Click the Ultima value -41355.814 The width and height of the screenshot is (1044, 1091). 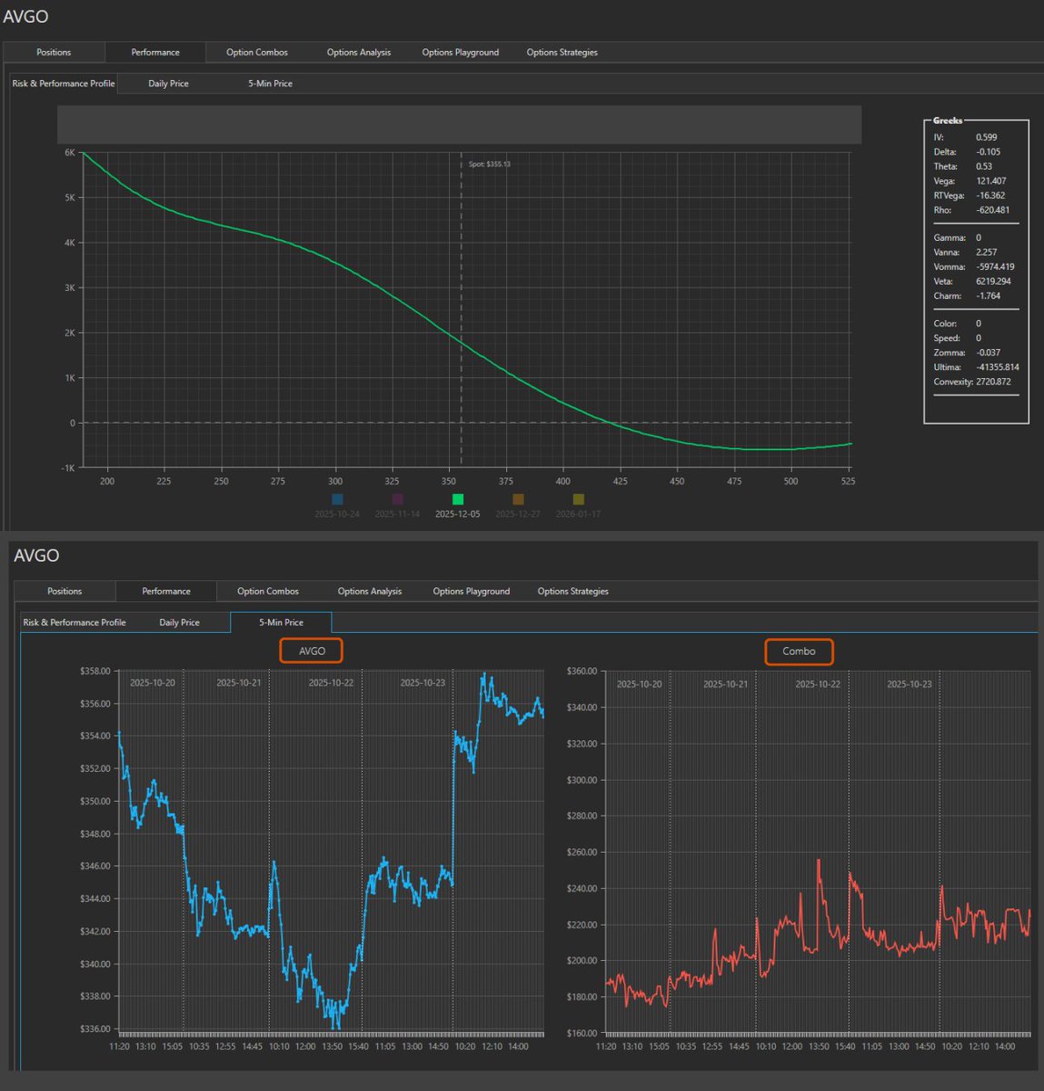point(998,367)
